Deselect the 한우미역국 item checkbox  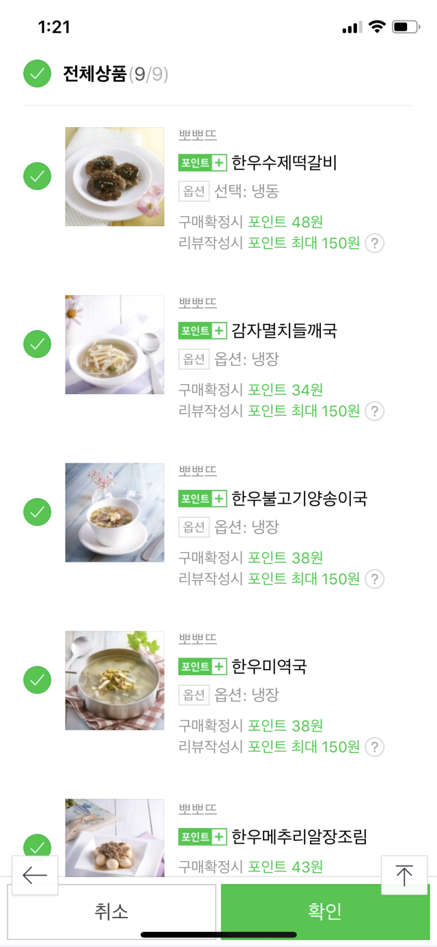38,680
